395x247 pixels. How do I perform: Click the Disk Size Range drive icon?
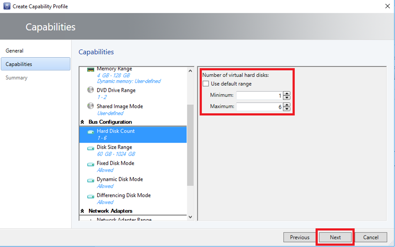pyautogui.click(x=90, y=148)
